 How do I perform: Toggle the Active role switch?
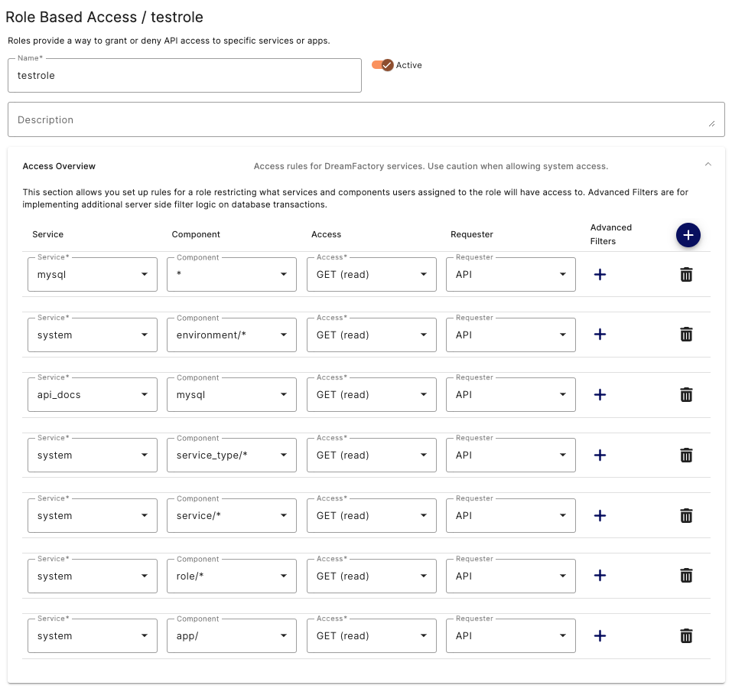coord(382,65)
